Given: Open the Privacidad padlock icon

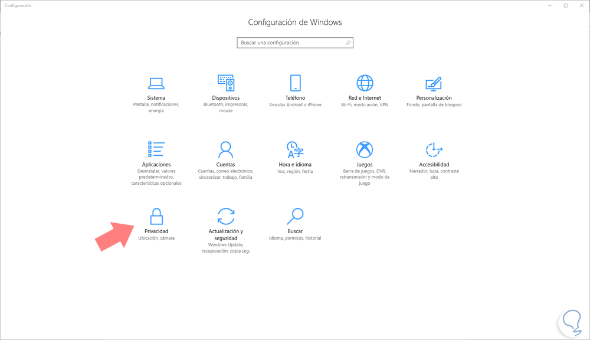Looking at the screenshot, I should click(156, 216).
